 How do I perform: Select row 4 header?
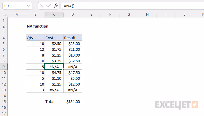pyautogui.click(x=3, y=38)
